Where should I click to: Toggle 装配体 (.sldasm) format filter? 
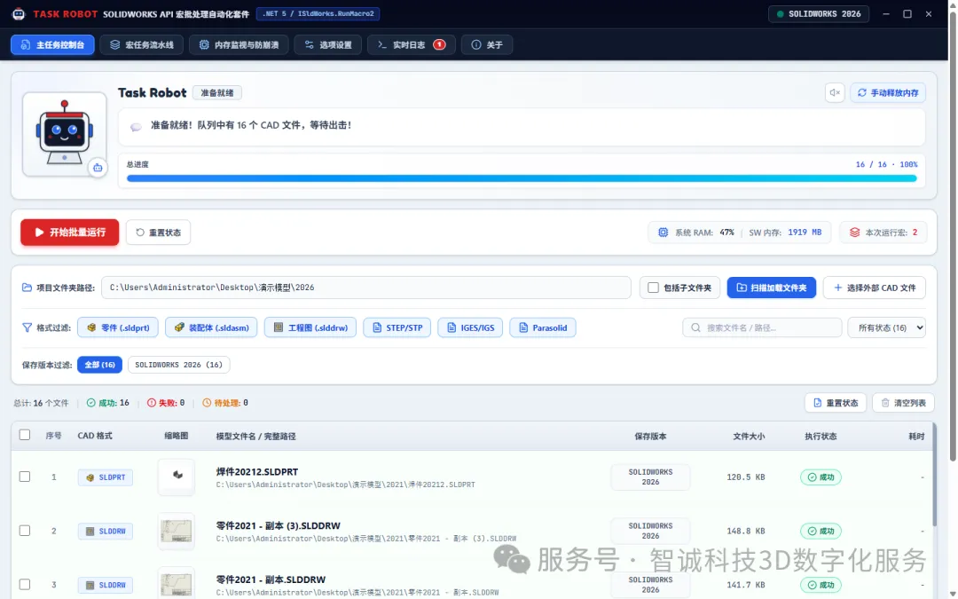point(211,327)
